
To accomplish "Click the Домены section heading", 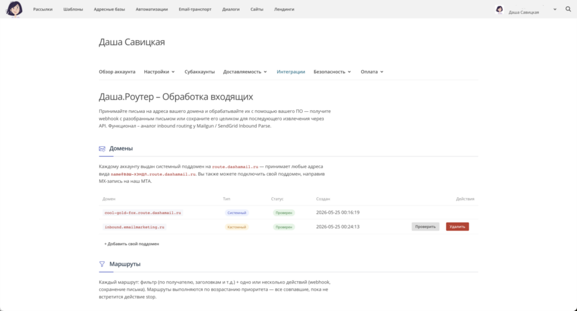I will [121, 148].
